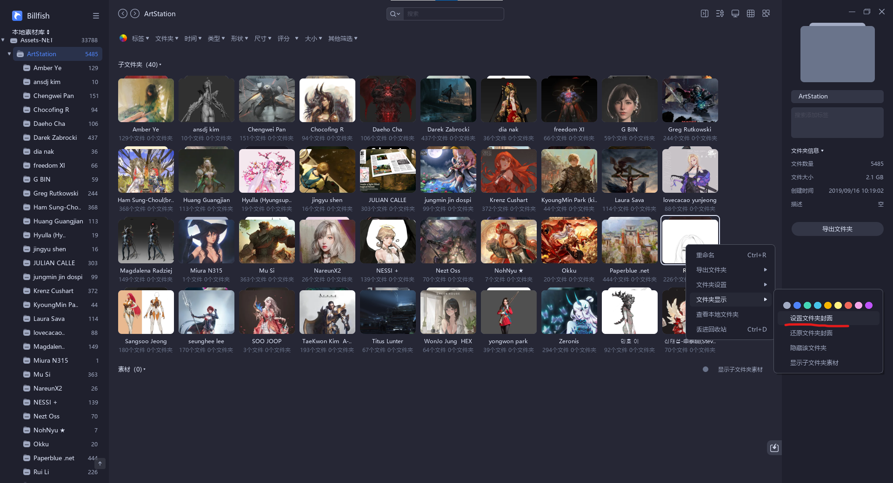Collapse the 素材 (0) section
The image size is (893, 483).
point(132,369)
